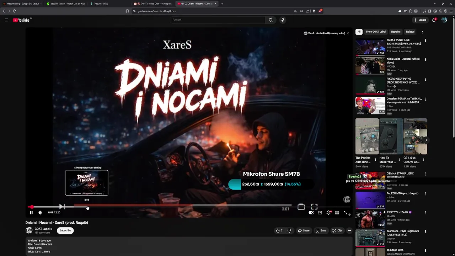
Task: Select the Rapping filter chip
Action: (396, 32)
